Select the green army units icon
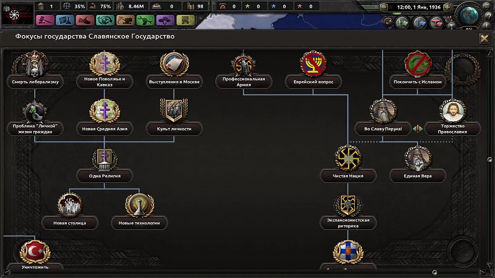The width and height of the screenshot is (495, 278). tap(402, 23)
